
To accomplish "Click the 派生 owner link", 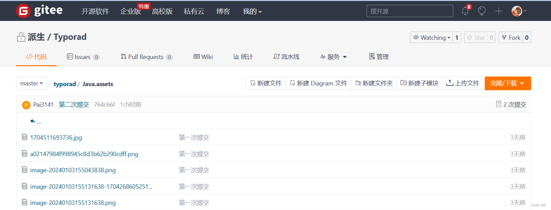I will click(36, 37).
